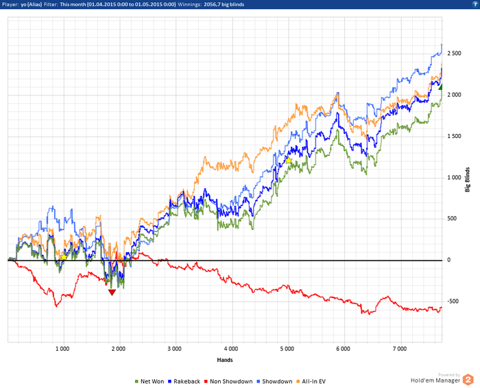
Task: Toggle the Net Won legend entry
Action: [149, 382]
